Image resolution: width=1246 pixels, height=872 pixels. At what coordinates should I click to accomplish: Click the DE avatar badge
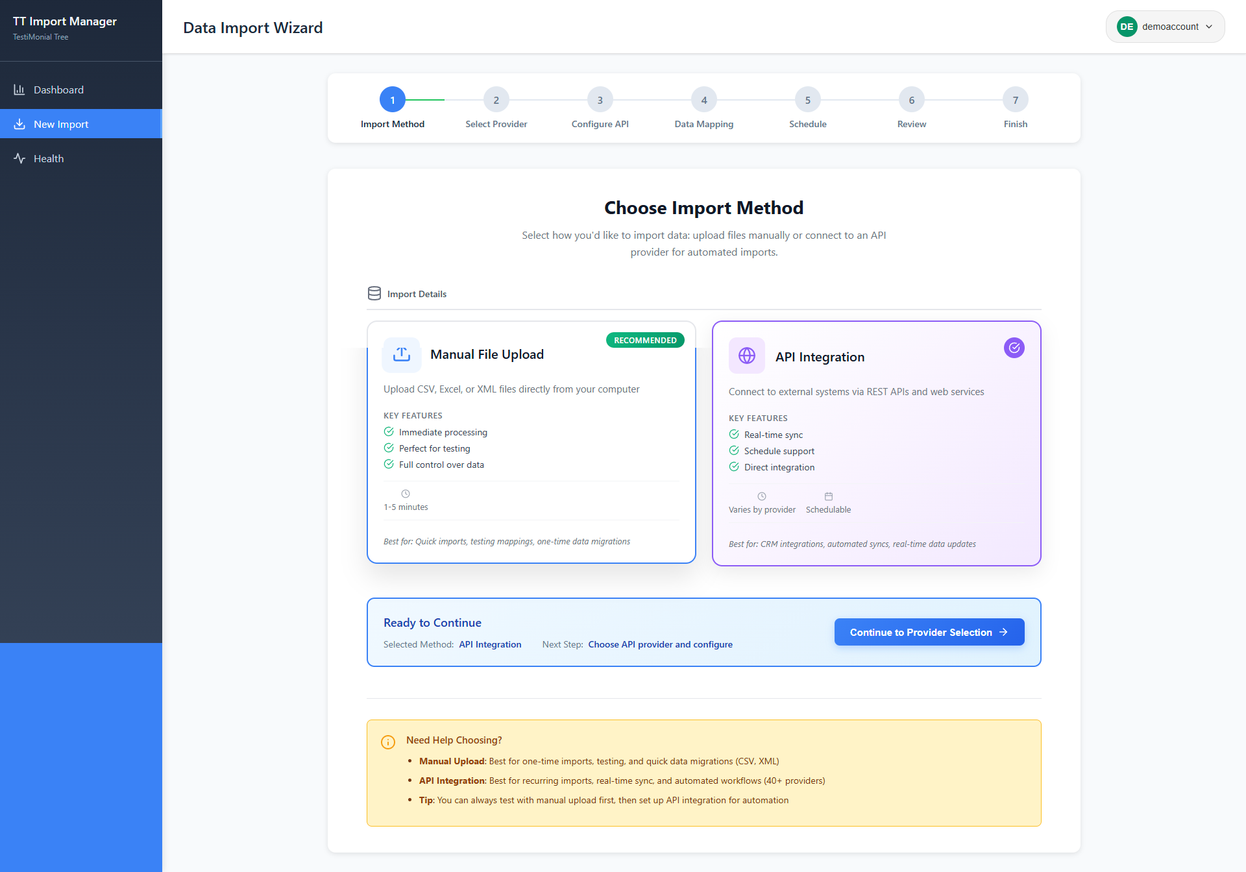(x=1127, y=27)
